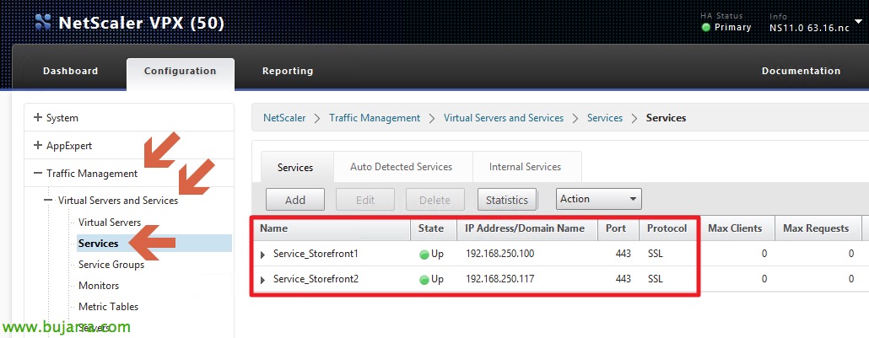Expand the AppExpert tree node
The width and height of the screenshot is (869, 338).
(38, 145)
